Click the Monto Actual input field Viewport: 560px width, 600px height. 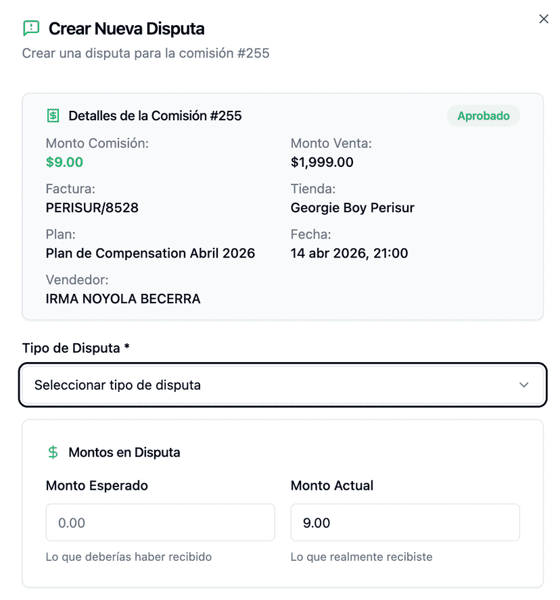click(404, 523)
